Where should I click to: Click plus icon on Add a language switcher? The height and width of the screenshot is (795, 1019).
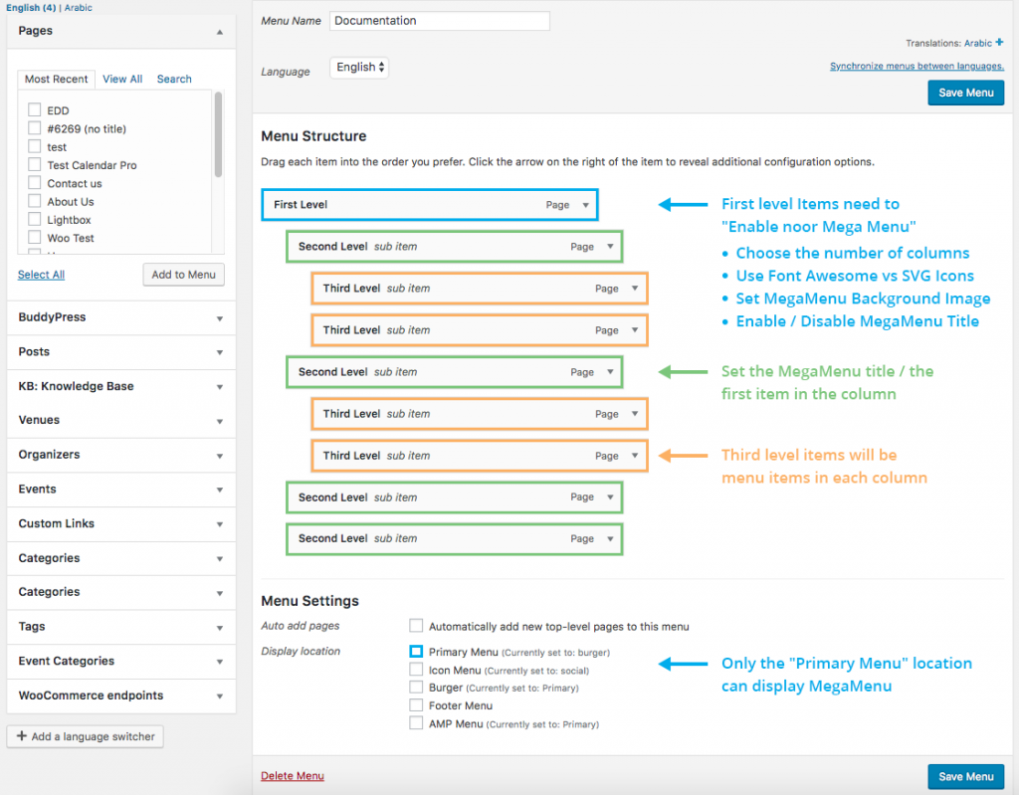[x=22, y=736]
